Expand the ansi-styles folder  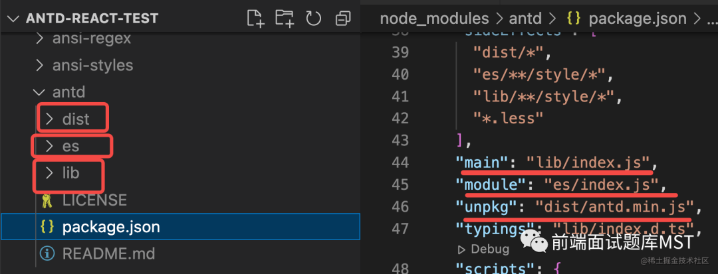[x=40, y=65]
